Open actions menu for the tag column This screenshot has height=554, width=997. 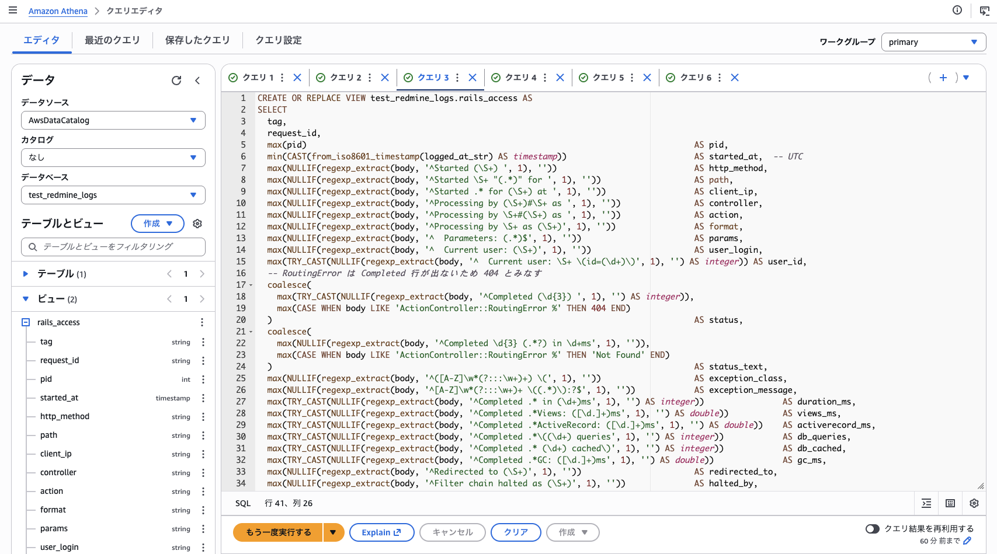tap(203, 342)
